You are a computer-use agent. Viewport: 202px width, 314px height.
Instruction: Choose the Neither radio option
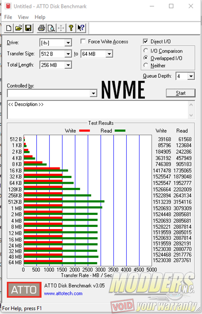tap(146, 65)
